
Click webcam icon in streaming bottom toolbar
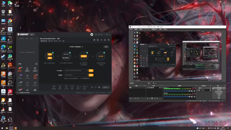click(60, 87)
